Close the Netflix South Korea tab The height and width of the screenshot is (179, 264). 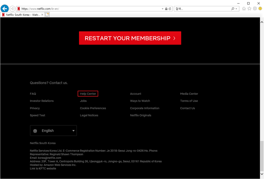[42, 15]
